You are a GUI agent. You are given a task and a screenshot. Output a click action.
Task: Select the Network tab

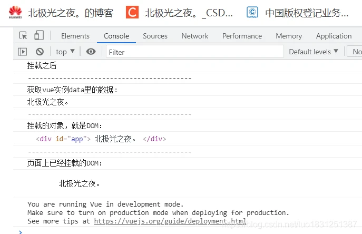point(195,36)
